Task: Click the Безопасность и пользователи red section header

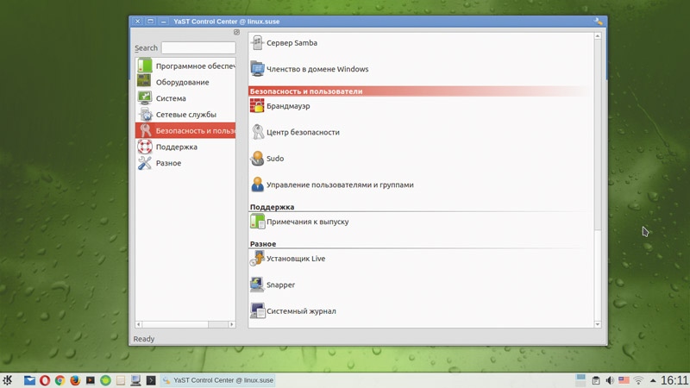Action: [420, 91]
